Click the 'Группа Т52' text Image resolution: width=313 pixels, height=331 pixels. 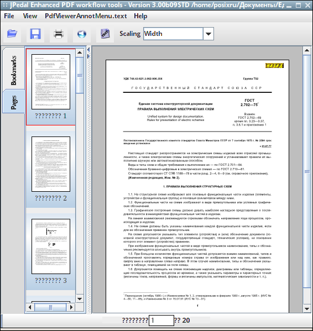(251, 78)
